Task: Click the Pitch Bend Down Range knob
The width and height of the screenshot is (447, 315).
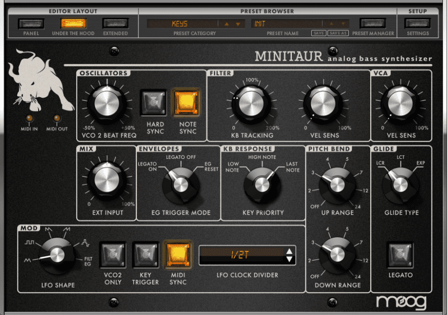Action: tap(337, 255)
